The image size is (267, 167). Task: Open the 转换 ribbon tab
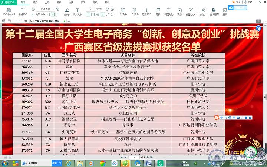pos(71,2)
